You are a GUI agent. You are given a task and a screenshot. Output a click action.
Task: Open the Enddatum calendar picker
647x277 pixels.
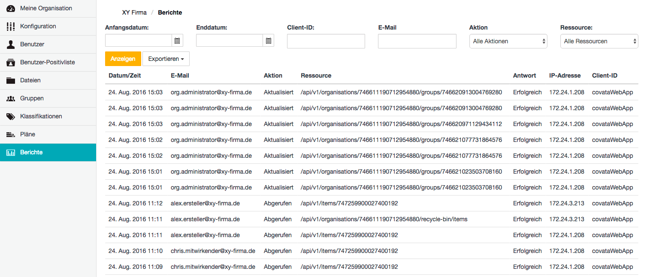pos(268,41)
